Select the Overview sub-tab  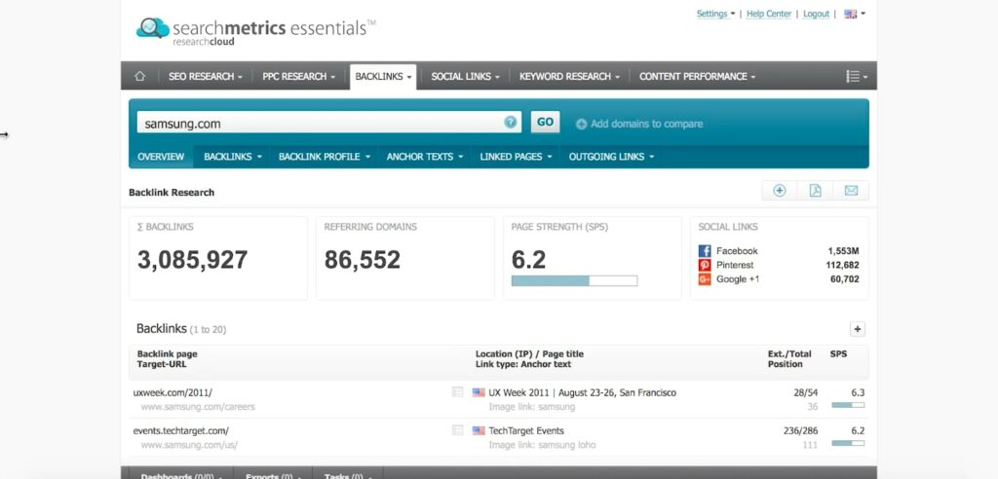(x=161, y=157)
